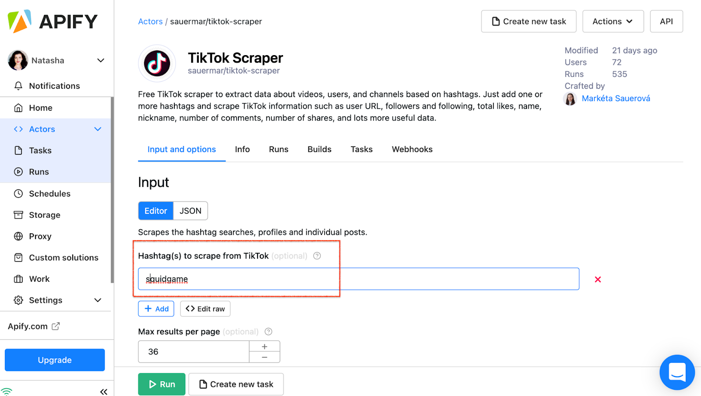Go to the Webhooks tab
Screen dimensions: 701x396
coord(412,149)
